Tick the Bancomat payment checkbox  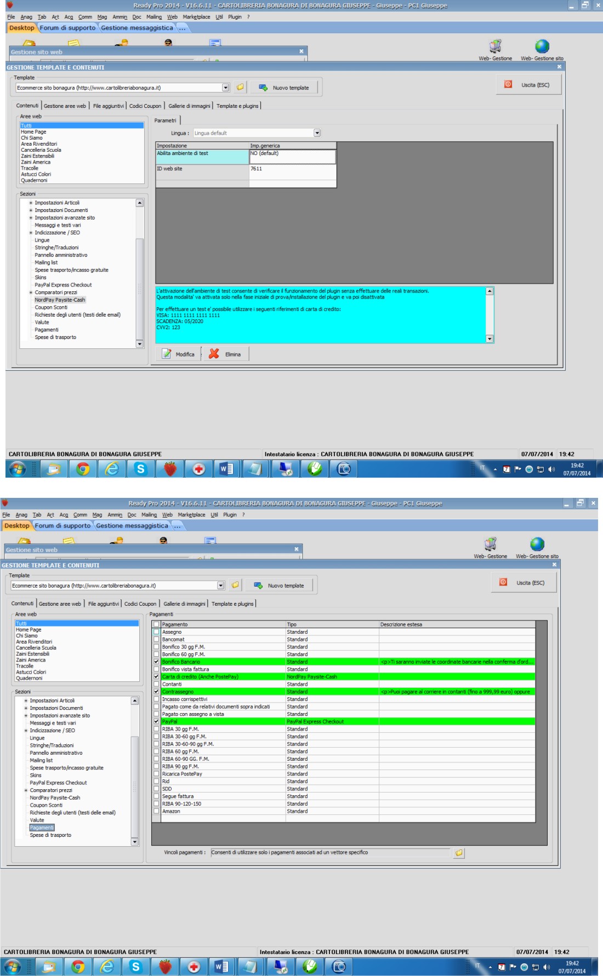pos(156,640)
